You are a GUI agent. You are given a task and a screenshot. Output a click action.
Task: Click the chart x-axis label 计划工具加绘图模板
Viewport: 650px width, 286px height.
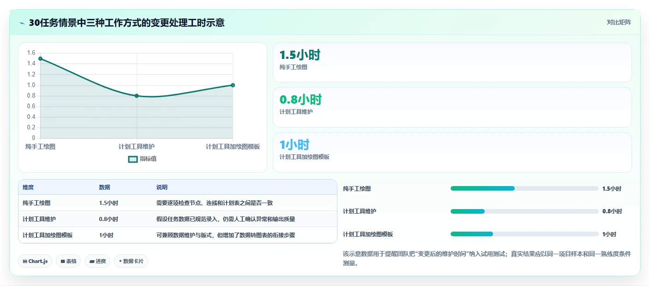click(233, 146)
